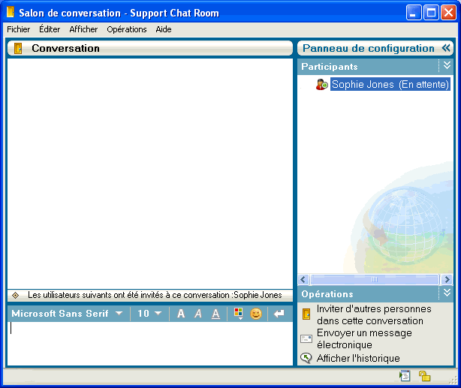Open the text color palette icon
Viewport: 461px width, 388px height.
(x=239, y=314)
